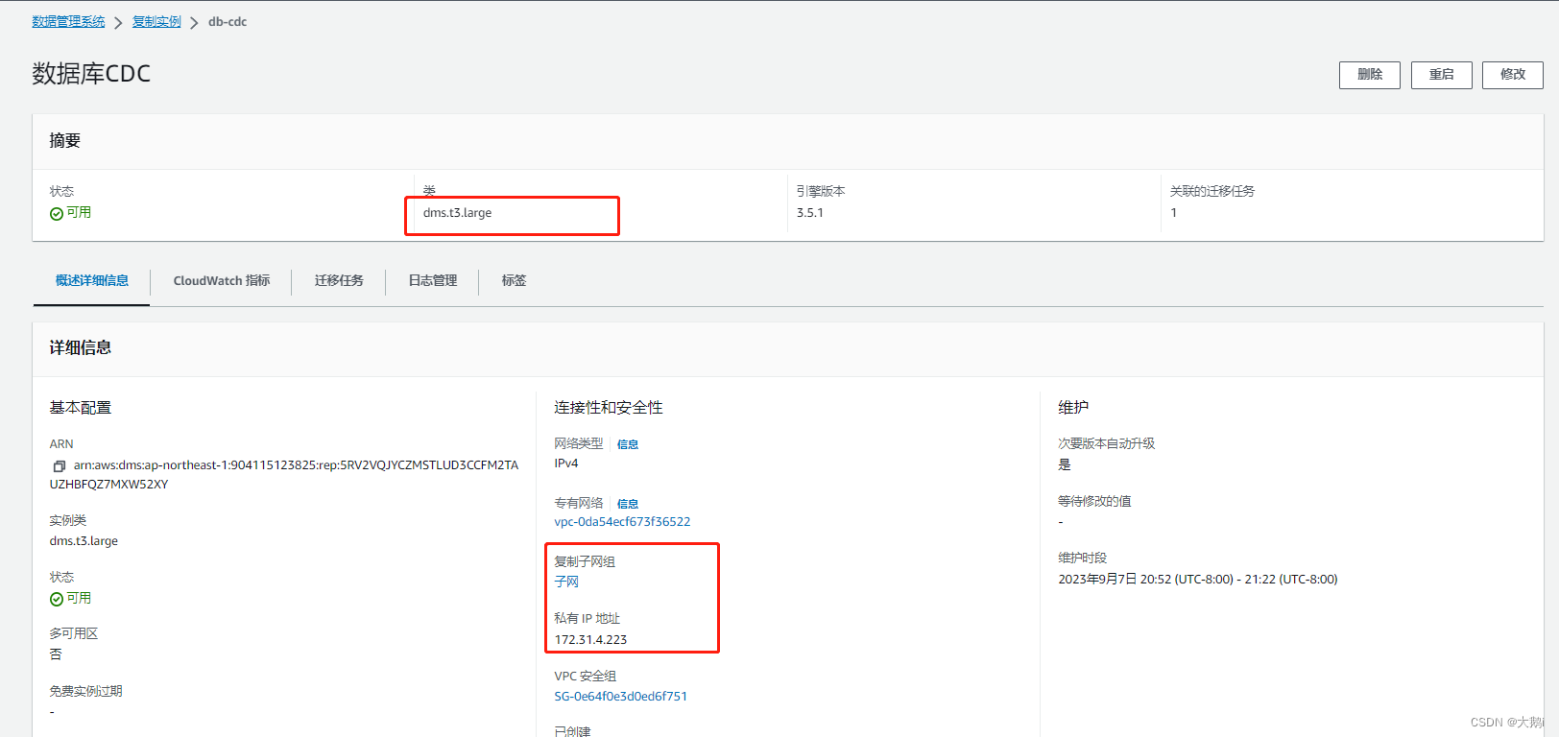This screenshot has width=1559, height=737.
Task: Click the IPv4 network type value
Action: [566, 464]
